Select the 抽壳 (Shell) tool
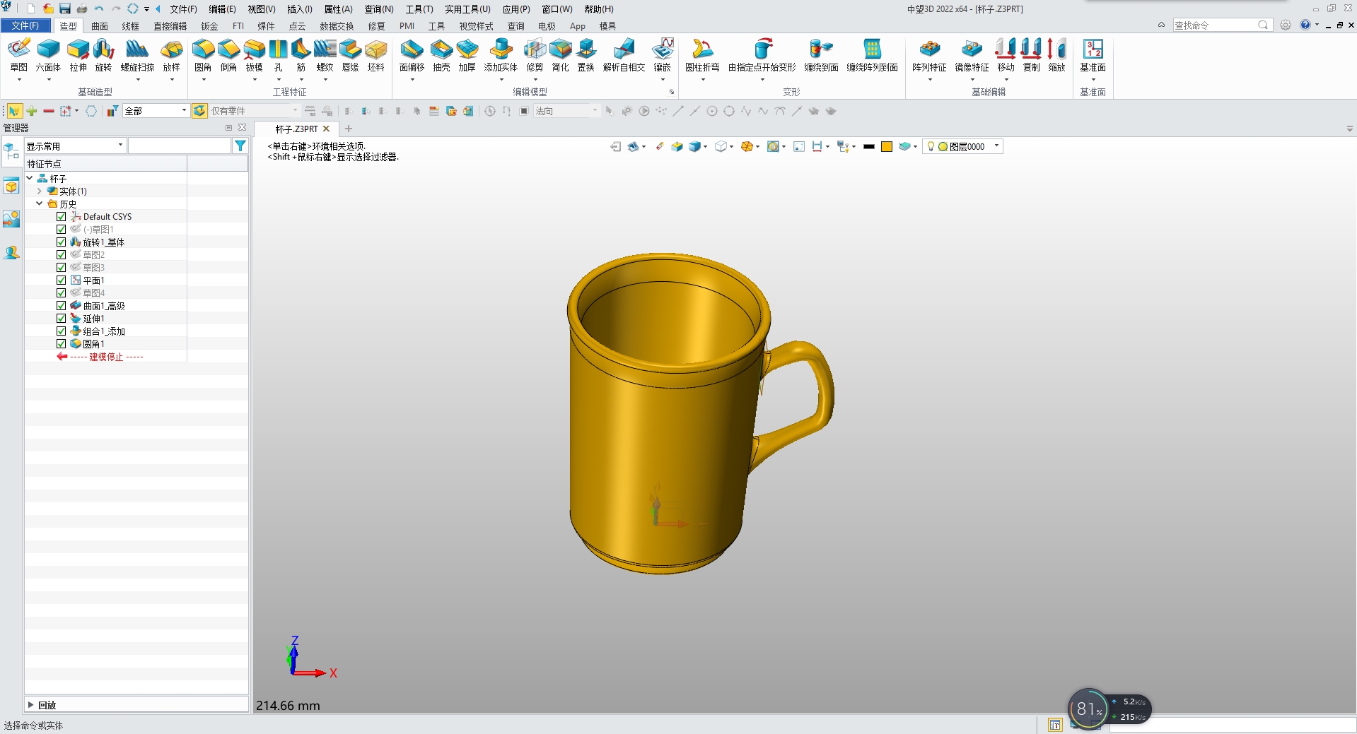 (x=441, y=57)
